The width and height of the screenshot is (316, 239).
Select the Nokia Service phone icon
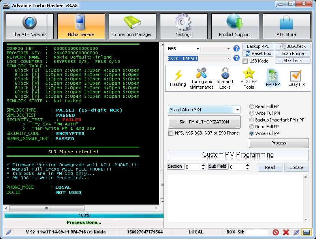click(80, 22)
